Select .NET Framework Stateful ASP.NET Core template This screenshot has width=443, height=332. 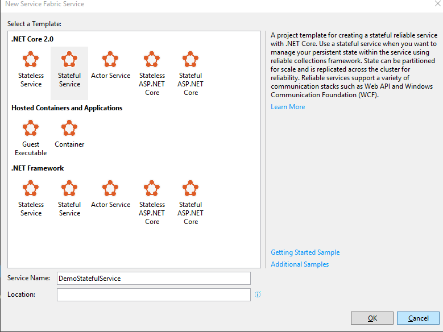[x=191, y=202]
